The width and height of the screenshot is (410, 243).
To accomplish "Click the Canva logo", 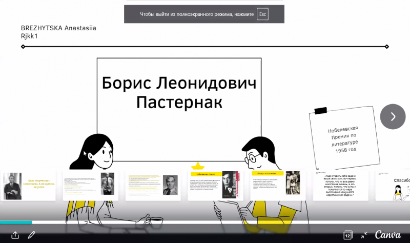I will [x=388, y=235].
